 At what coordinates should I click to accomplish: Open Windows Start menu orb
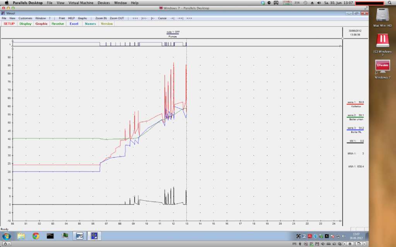coord(7,236)
